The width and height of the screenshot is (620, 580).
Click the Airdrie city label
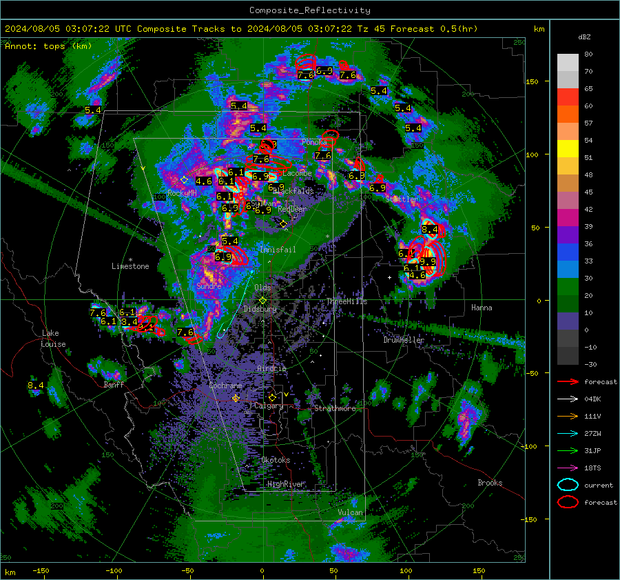coord(271,368)
